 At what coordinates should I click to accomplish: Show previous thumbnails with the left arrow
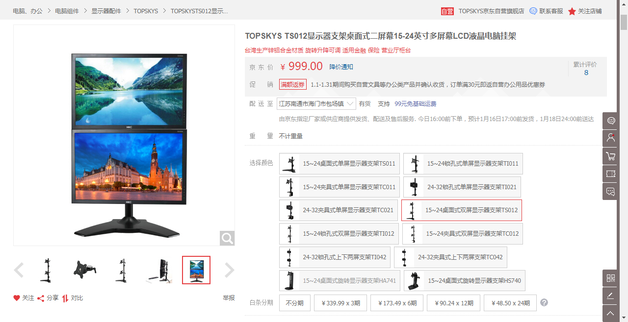click(x=19, y=270)
